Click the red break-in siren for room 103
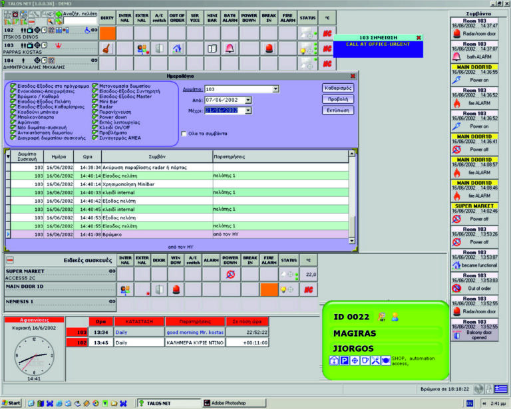This screenshot has height=409, width=511. click(x=269, y=49)
